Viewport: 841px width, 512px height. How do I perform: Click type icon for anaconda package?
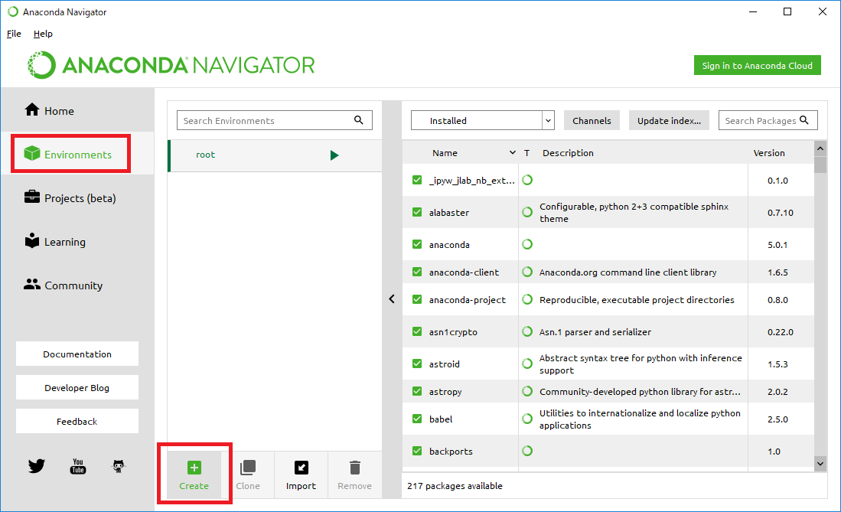click(527, 244)
